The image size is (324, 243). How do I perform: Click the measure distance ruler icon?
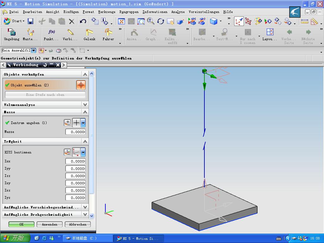[x=304, y=21]
